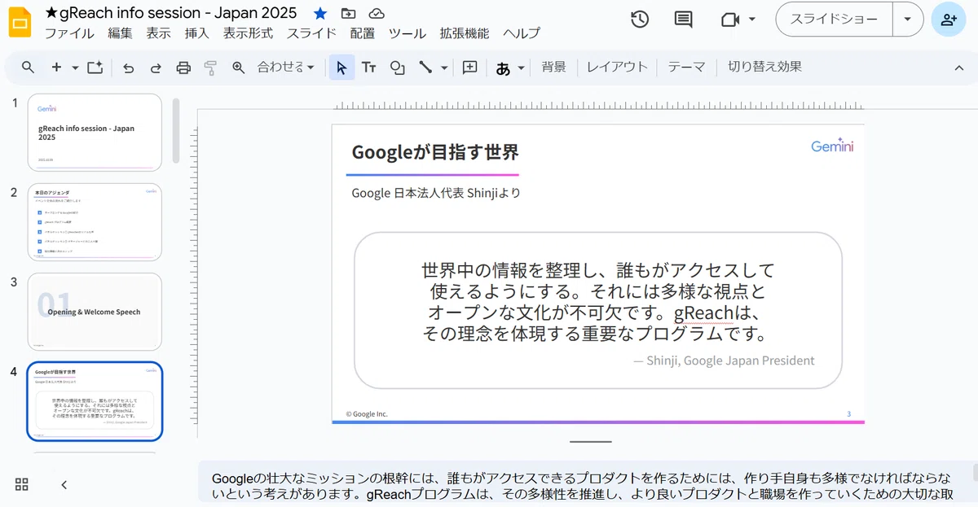Start a video call with camera icon
Screen dimensions: 978x507
[729, 20]
